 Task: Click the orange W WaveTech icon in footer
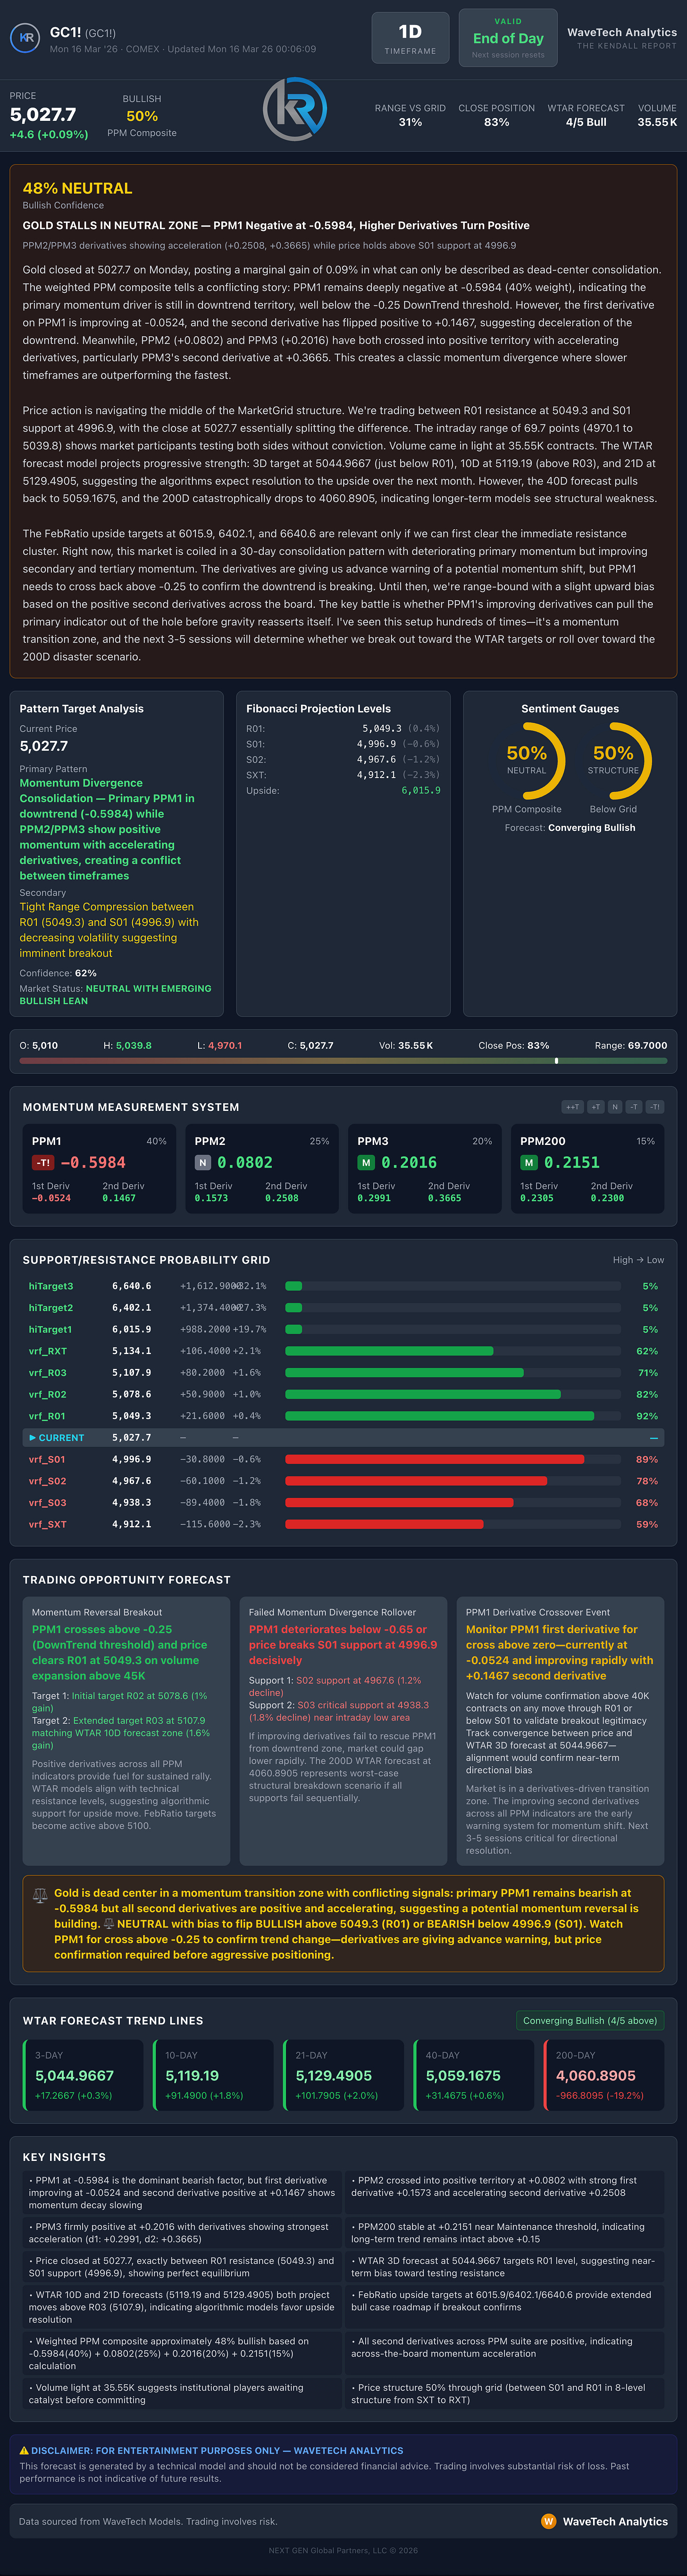(548, 2522)
